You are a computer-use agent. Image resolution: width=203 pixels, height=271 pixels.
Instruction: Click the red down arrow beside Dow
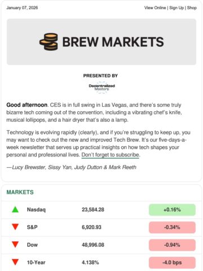15,244
